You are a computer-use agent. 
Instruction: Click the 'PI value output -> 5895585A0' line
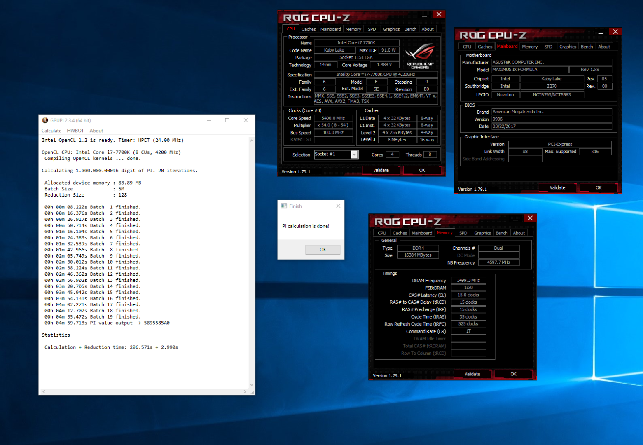pos(107,323)
